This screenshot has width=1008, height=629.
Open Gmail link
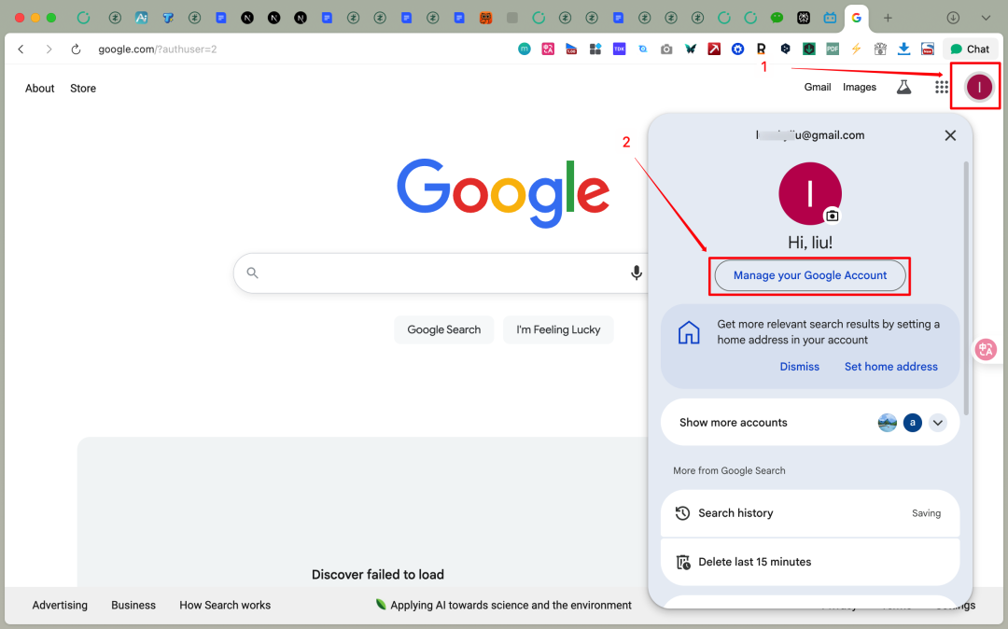(x=817, y=87)
